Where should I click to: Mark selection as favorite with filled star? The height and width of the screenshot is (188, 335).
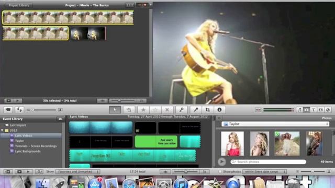pos(143,110)
